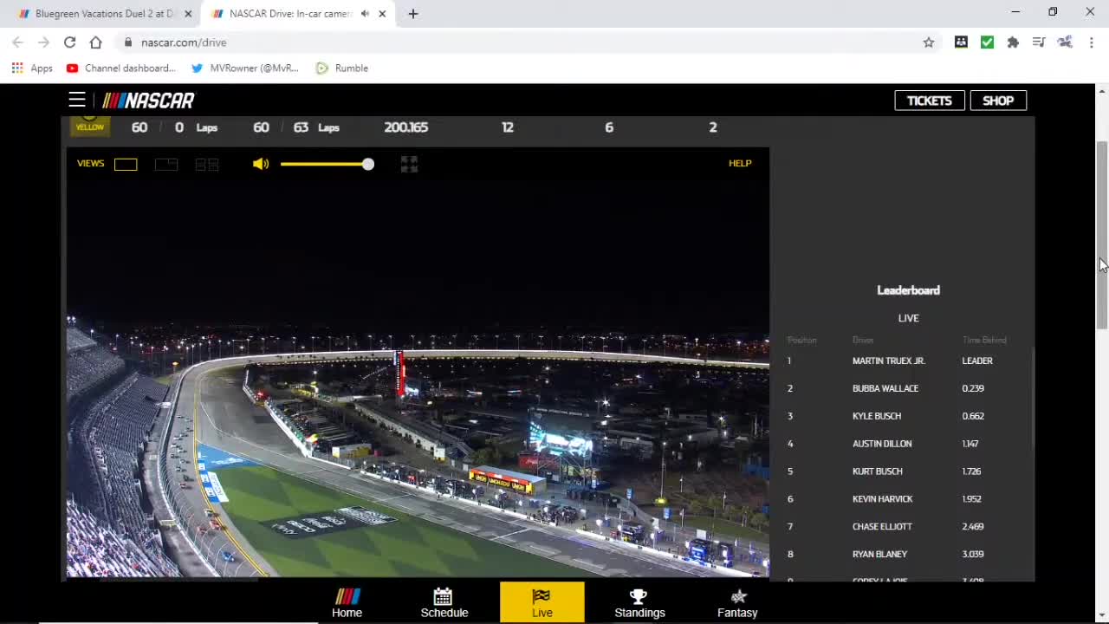Open the Fantasy tab

coord(737,603)
